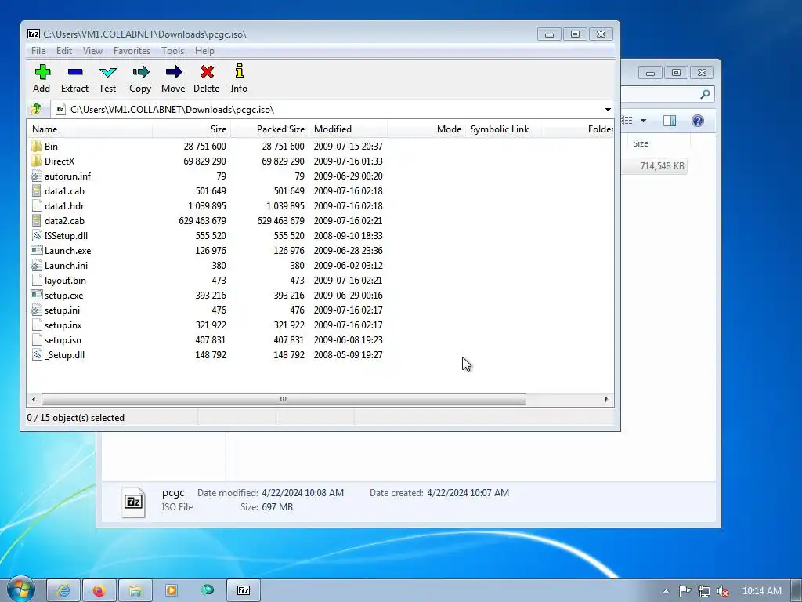This screenshot has height=602, width=802.
Task: Click the Action Center flag icon
Action: coord(685,591)
